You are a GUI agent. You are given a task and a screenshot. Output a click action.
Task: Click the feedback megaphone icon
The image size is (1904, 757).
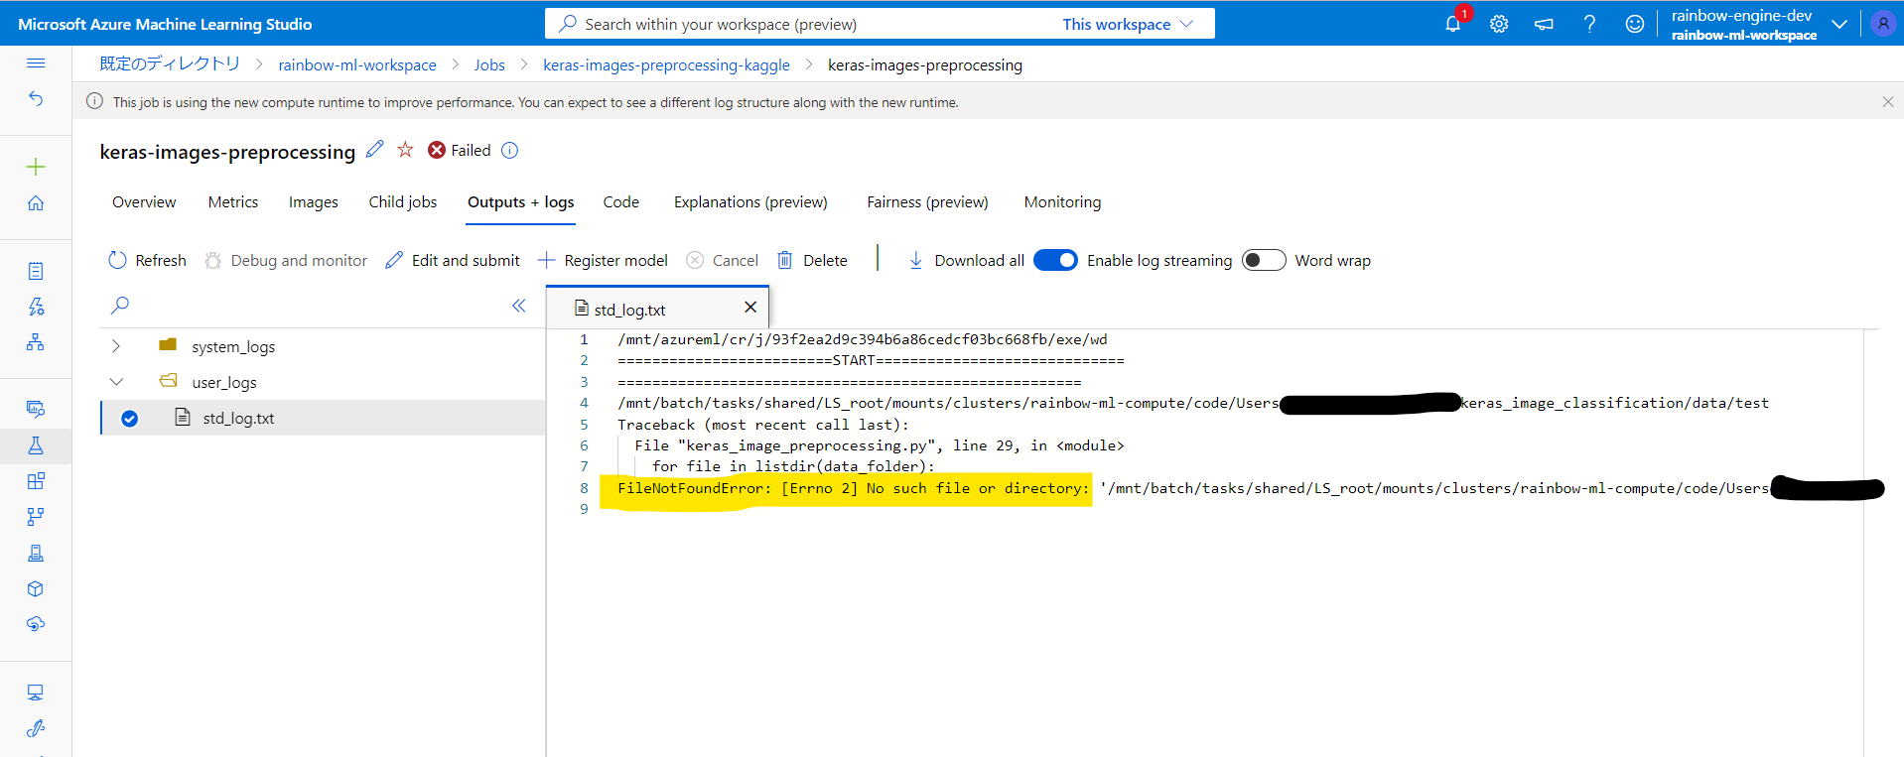tap(1544, 24)
